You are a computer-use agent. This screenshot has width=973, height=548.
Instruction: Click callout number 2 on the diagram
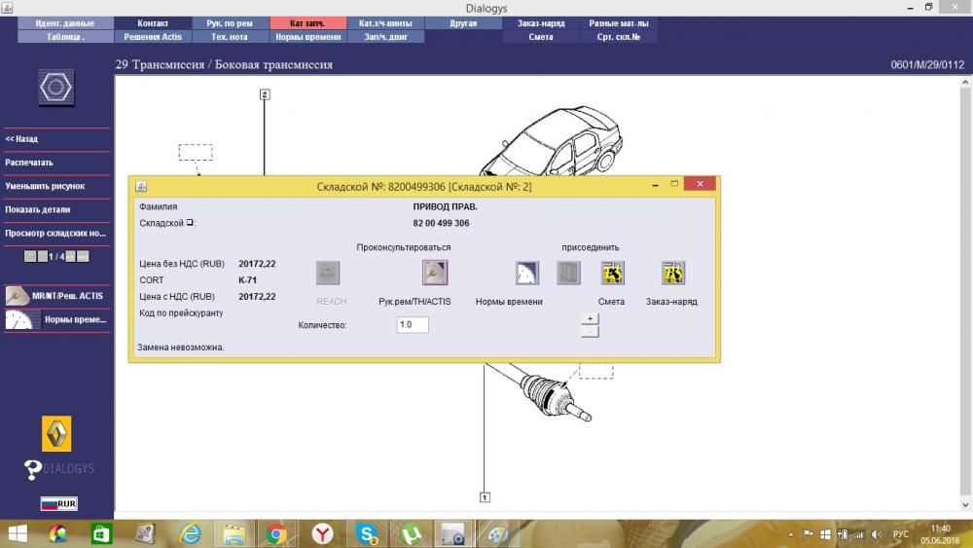coord(265,94)
